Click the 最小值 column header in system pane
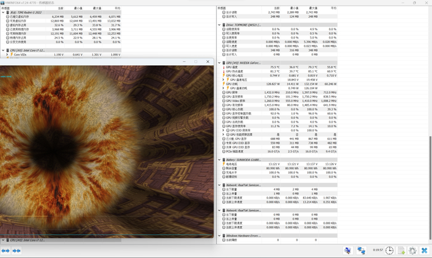Screen dimensions: 432x258 (78, 8)
